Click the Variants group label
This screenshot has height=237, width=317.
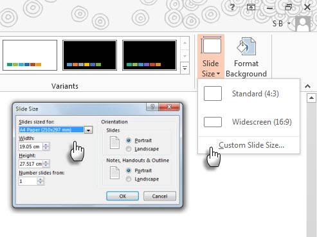(65, 86)
